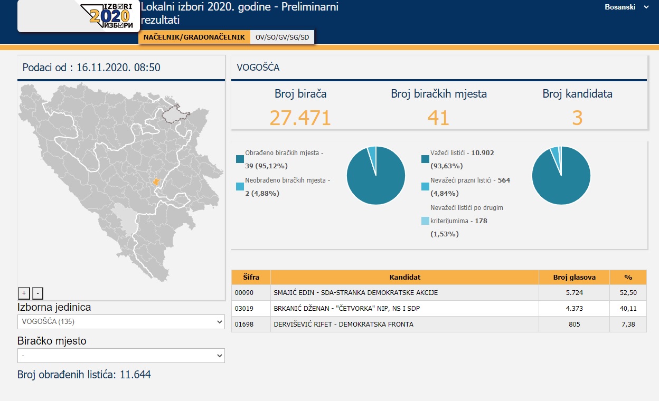
Task: Switch to Načelnik/Gradonačelnik tab
Action: pyautogui.click(x=194, y=37)
